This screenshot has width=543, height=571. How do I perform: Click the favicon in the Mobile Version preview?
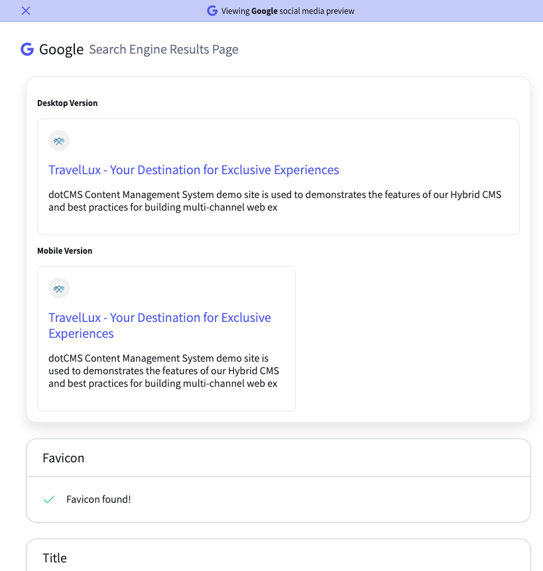59,288
